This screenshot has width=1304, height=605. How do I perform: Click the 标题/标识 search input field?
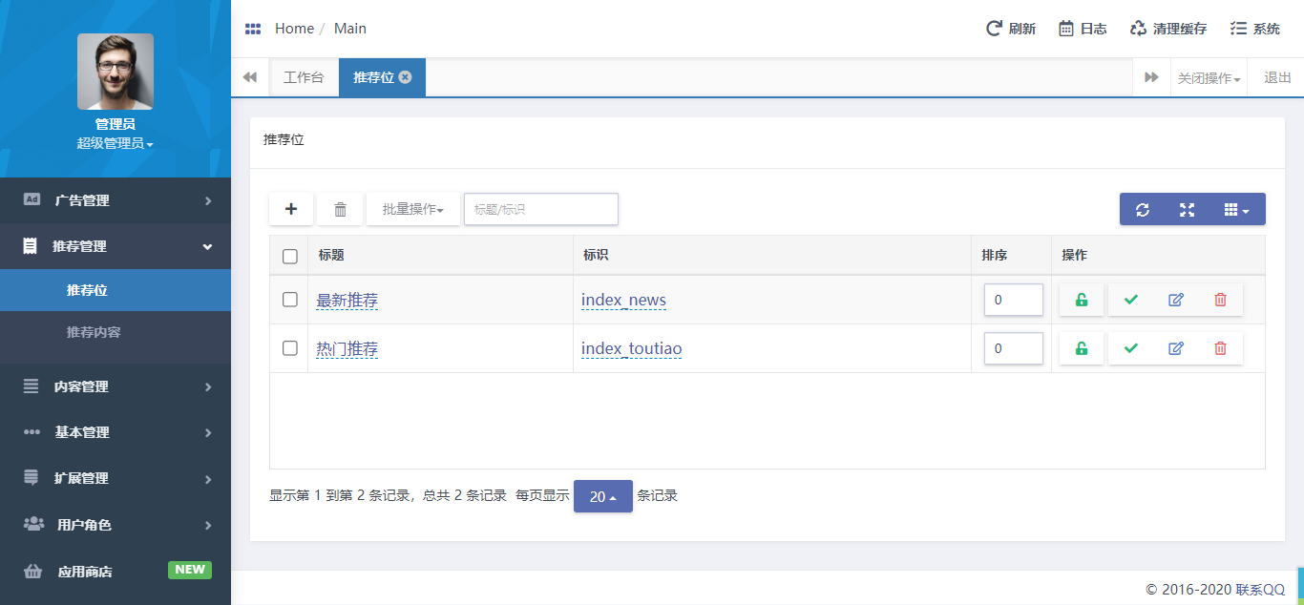540,209
